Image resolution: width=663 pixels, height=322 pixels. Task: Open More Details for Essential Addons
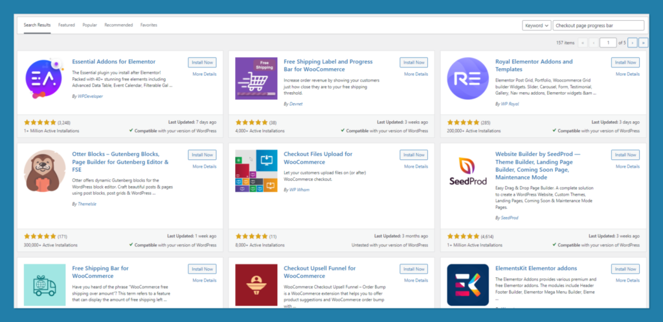pos(205,74)
